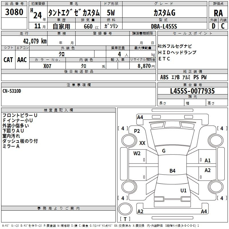229x229 pixels.
Task: Click the 事務局よりご案内 header
Action: (x=58, y=208)
